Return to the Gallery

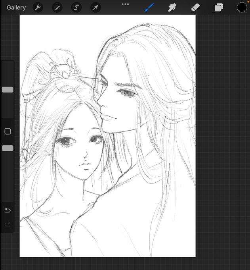tap(16, 8)
